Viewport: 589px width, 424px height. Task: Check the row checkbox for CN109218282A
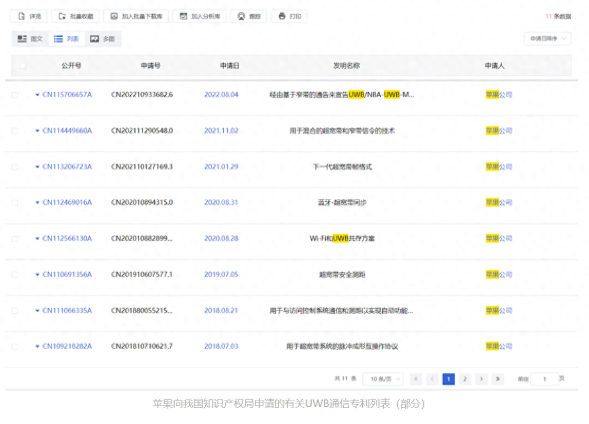click(x=15, y=346)
